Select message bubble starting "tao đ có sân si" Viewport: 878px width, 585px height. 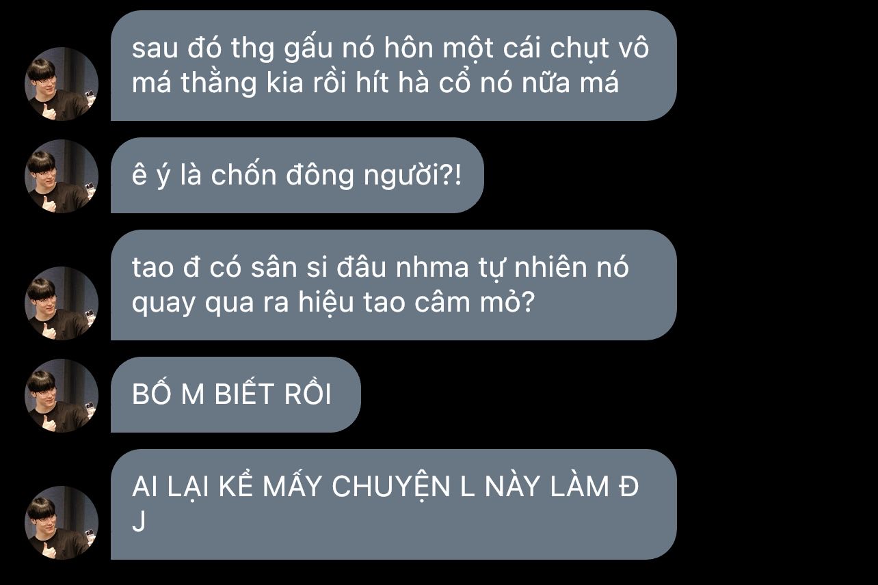pos(393,285)
